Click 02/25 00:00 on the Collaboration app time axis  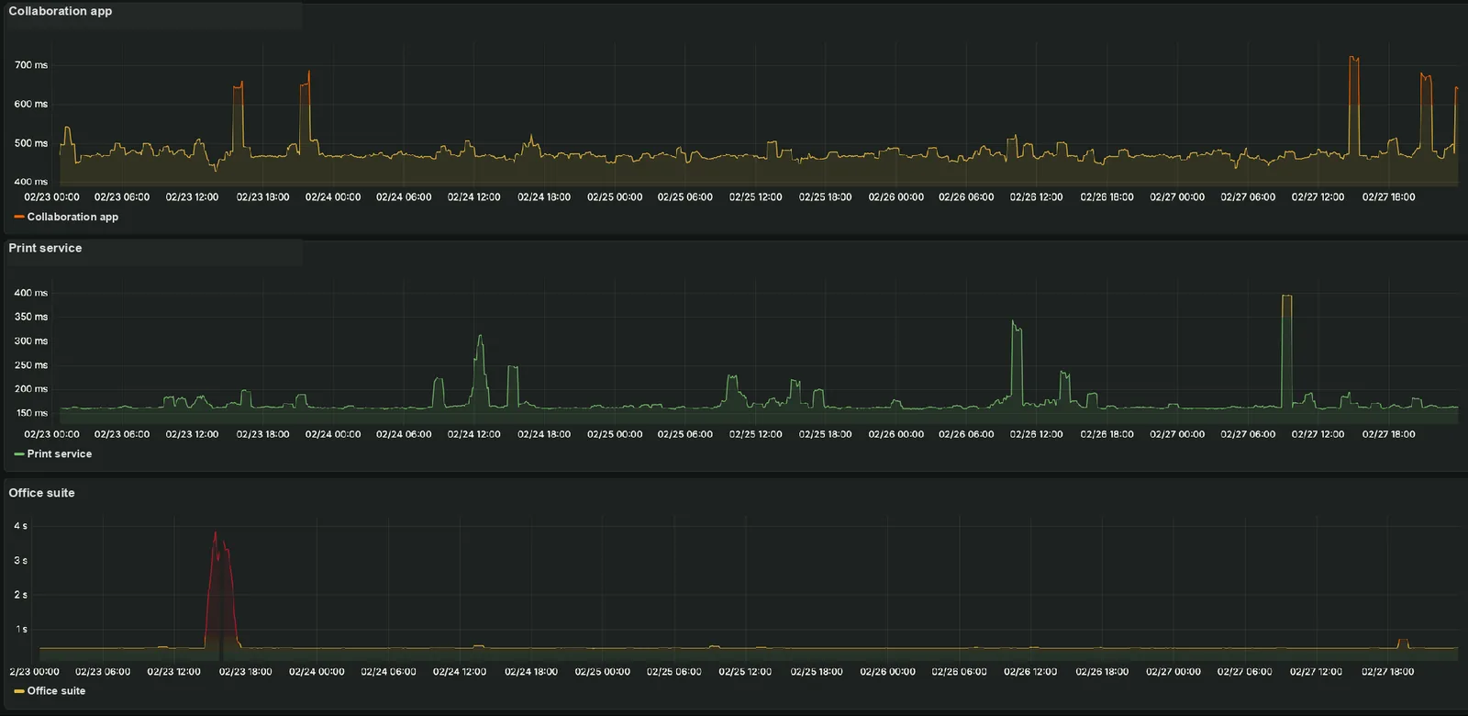(615, 197)
